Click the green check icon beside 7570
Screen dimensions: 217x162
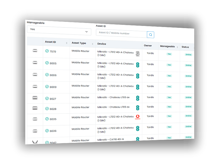click(x=47, y=51)
